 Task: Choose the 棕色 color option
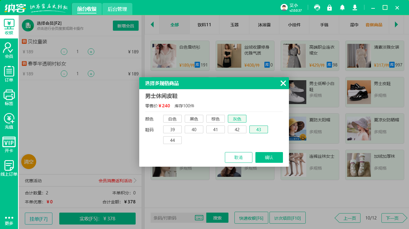216,119
